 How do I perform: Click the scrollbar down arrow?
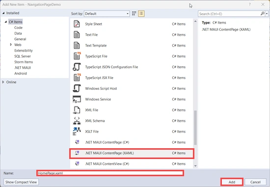coord(195,166)
